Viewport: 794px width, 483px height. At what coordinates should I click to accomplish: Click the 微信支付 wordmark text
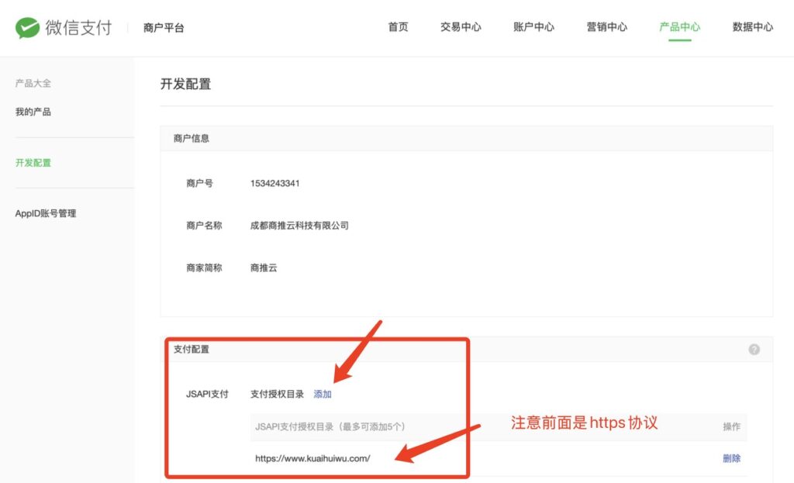(78, 27)
